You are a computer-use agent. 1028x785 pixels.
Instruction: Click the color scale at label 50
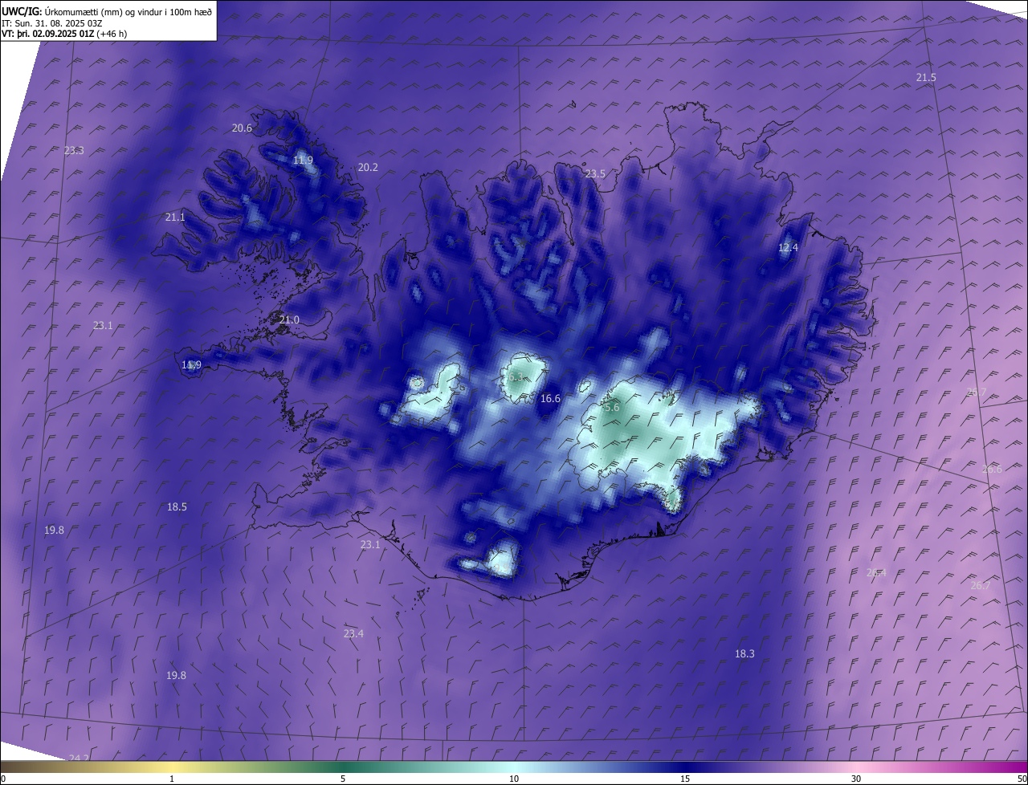1022,779
